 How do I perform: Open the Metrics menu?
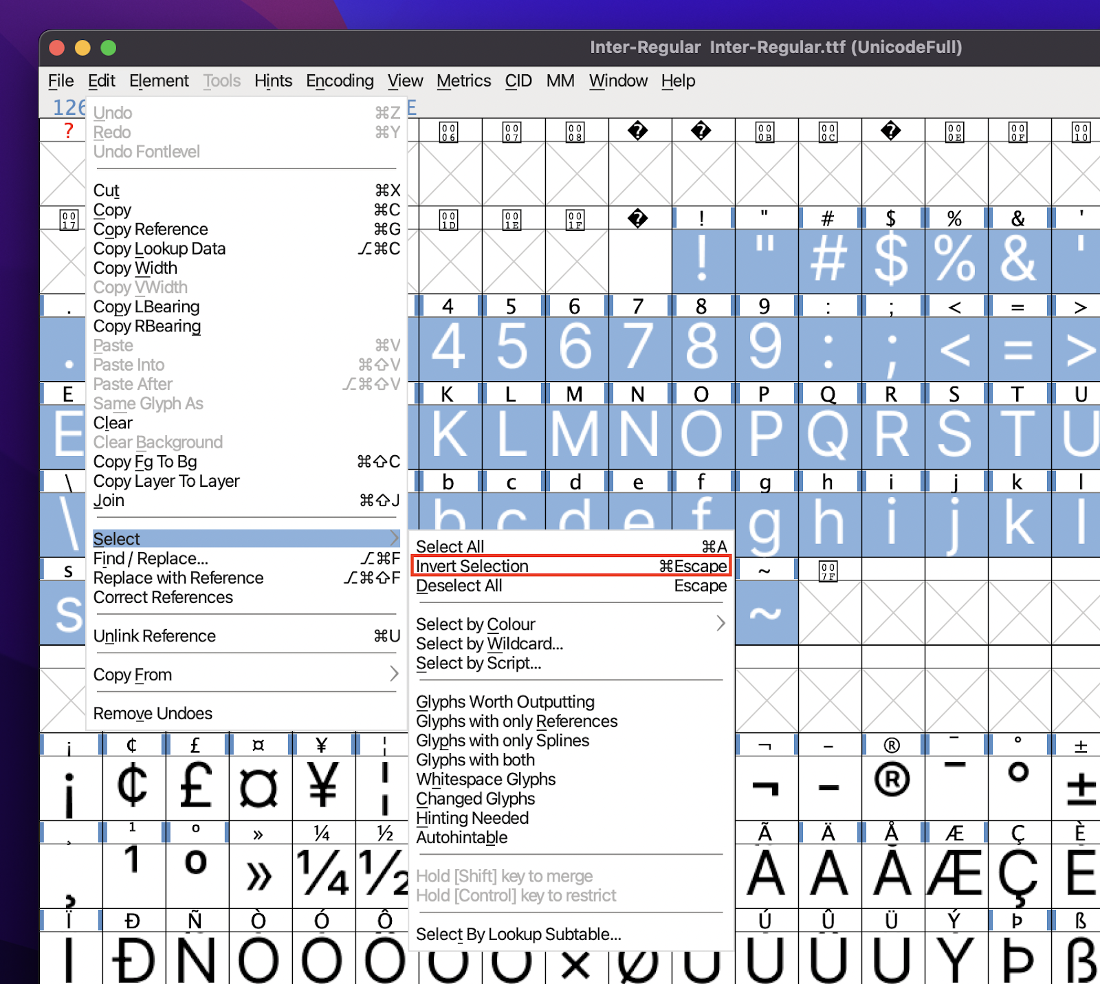463,80
